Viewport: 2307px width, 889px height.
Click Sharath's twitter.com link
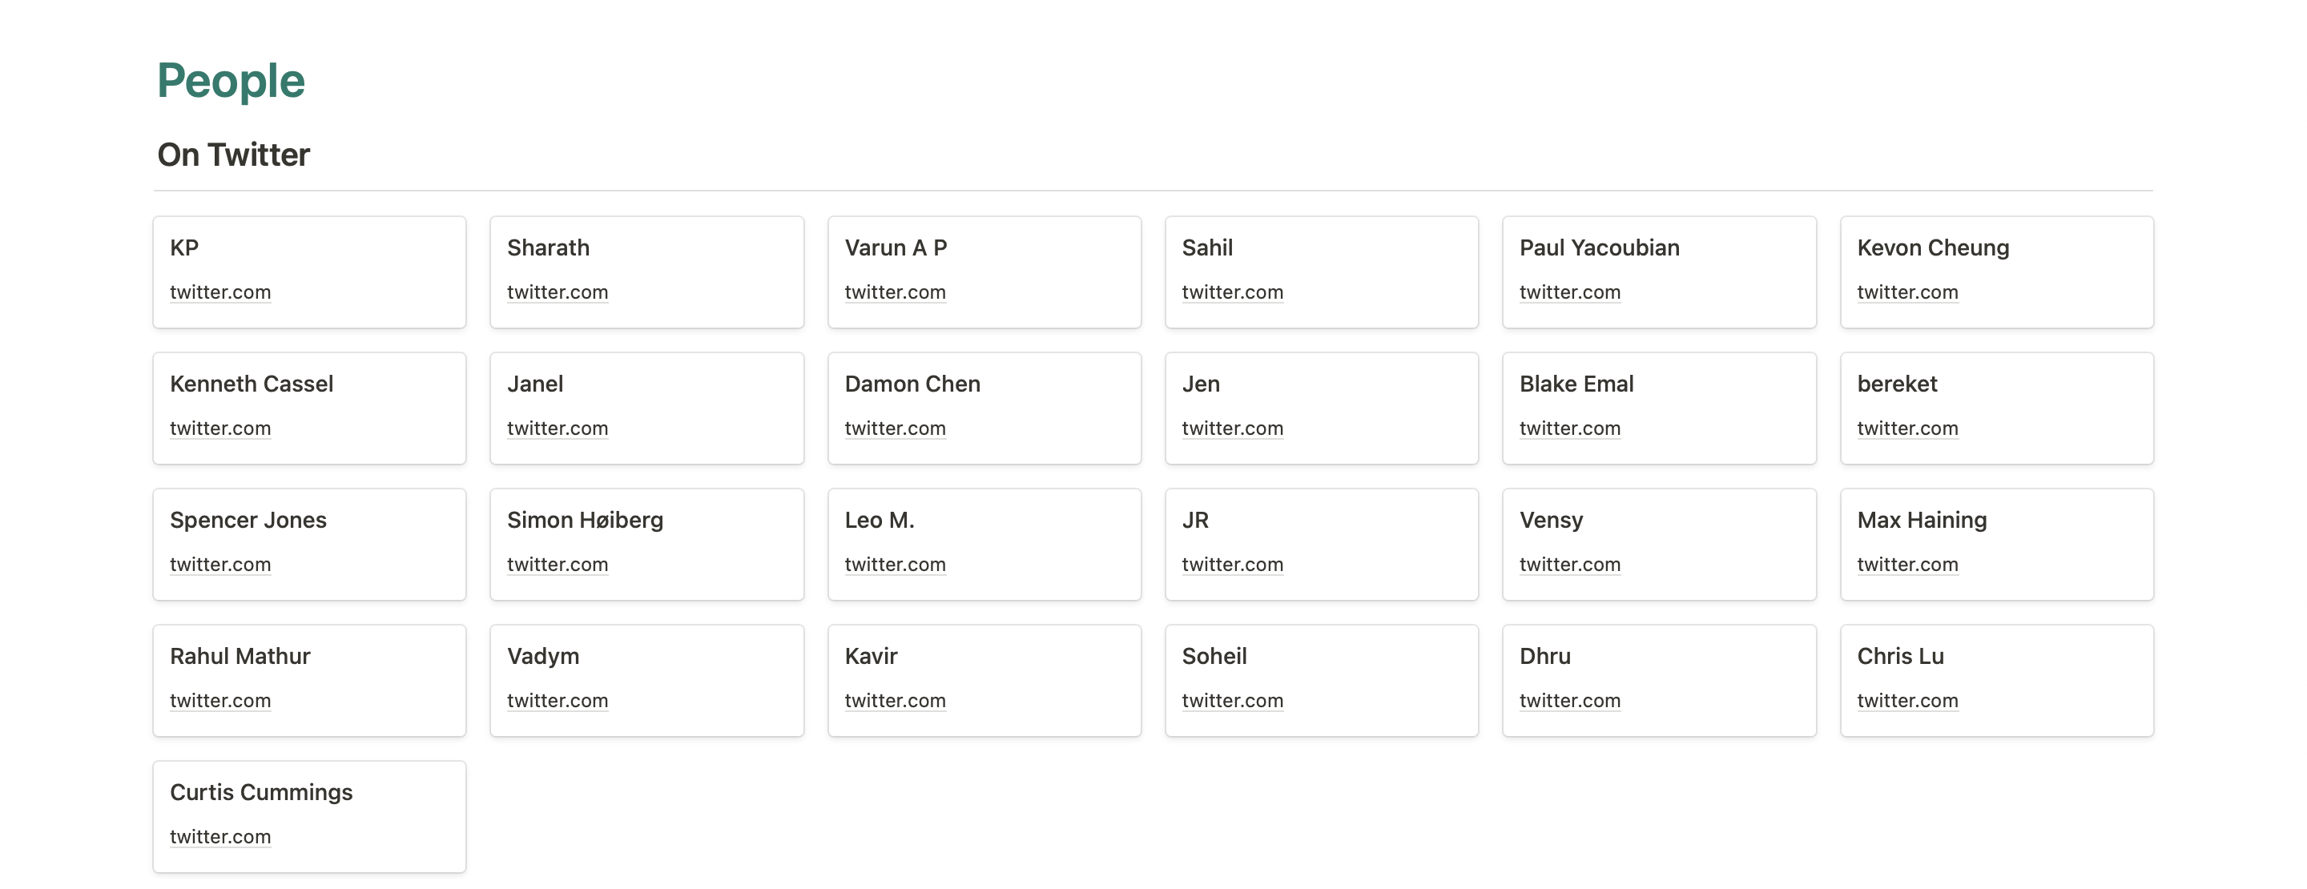point(557,292)
